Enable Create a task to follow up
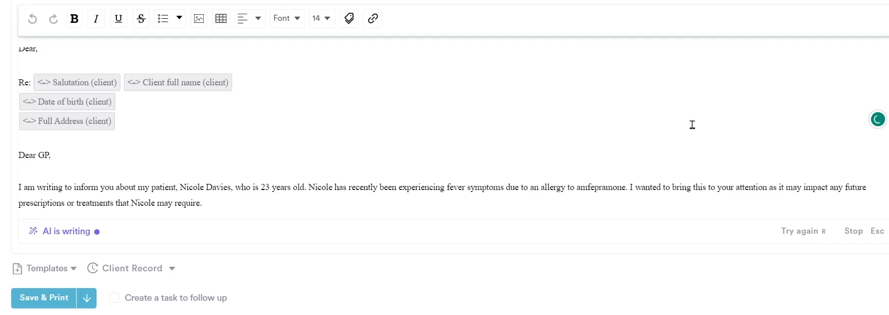This screenshot has width=889, height=315. (114, 298)
